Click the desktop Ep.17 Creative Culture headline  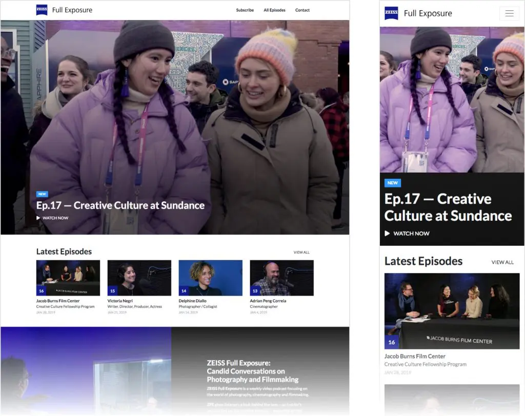point(120,205)
